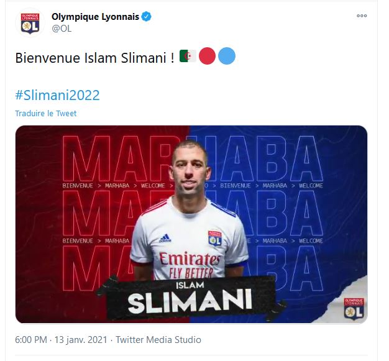Screen dimensions: 389x361
Task: Click the OL logo in image corner
Action: (354, 309)
